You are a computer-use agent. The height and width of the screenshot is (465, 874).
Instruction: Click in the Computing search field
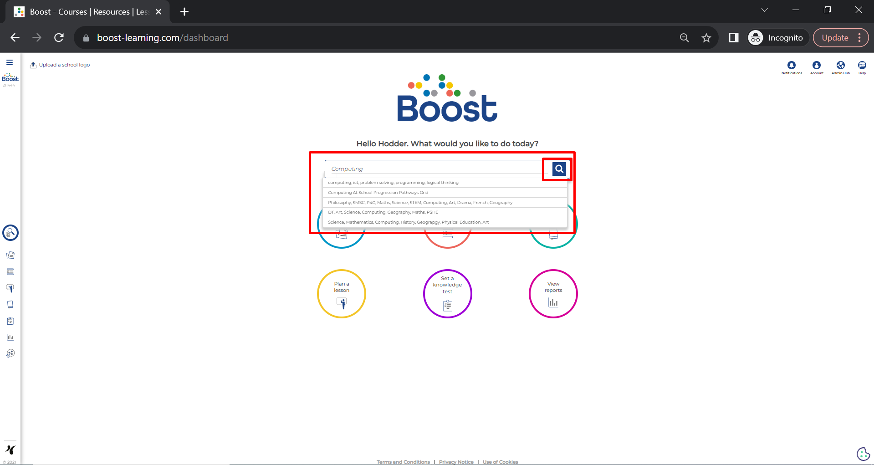click(x=433, y=169)
